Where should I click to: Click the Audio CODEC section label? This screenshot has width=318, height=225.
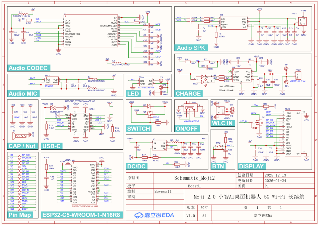point(28,68)
